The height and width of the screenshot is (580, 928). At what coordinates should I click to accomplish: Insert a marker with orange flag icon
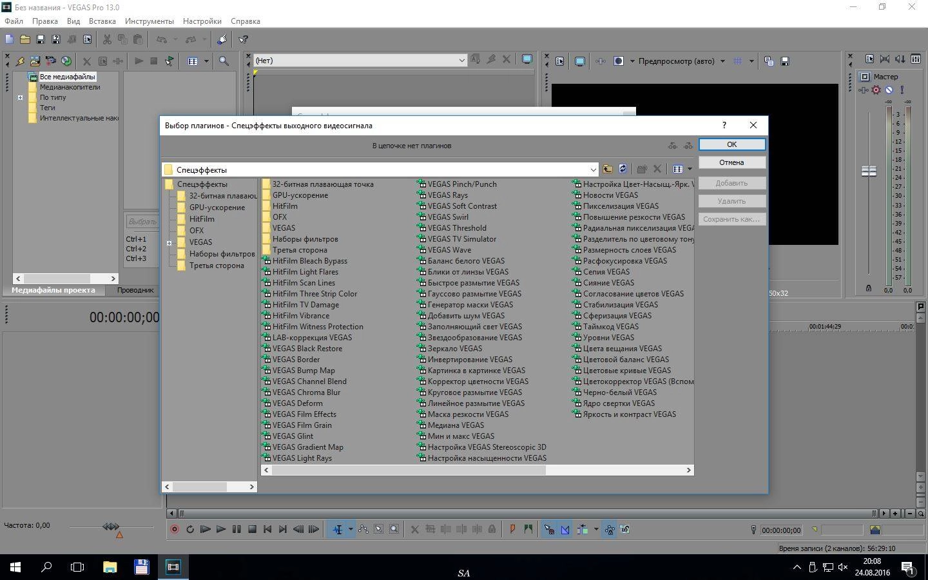coord(512,529)
